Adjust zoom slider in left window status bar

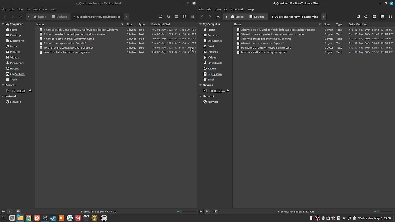(x=186, y=212)
